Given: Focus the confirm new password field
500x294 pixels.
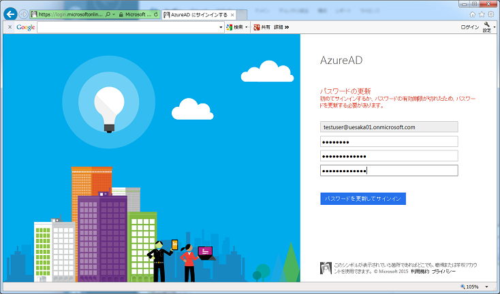Looking at the screenshot, I should coord(389,171).
